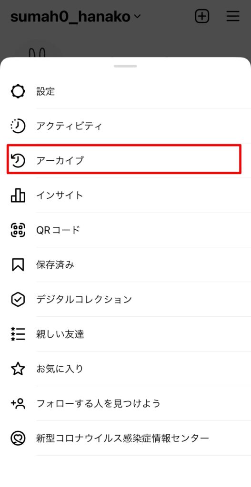Tap the COVID-19 info center heart icon

pyautogui.click(x=18, y=438)
